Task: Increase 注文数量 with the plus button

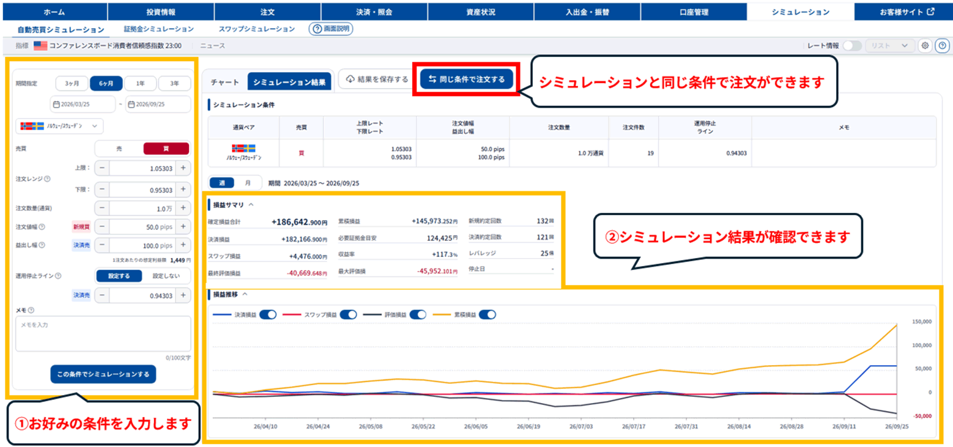Action: tap(183, 209)
